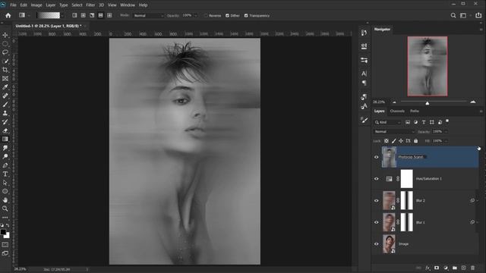Select the Frame tool
This screenshot has width=486, height=273.
5,79
